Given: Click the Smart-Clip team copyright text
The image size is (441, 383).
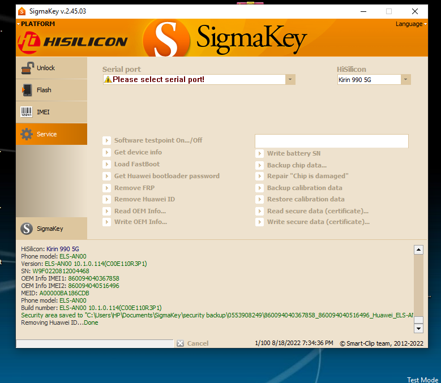Looking at the screenshot, I should (x=382, y=343).
